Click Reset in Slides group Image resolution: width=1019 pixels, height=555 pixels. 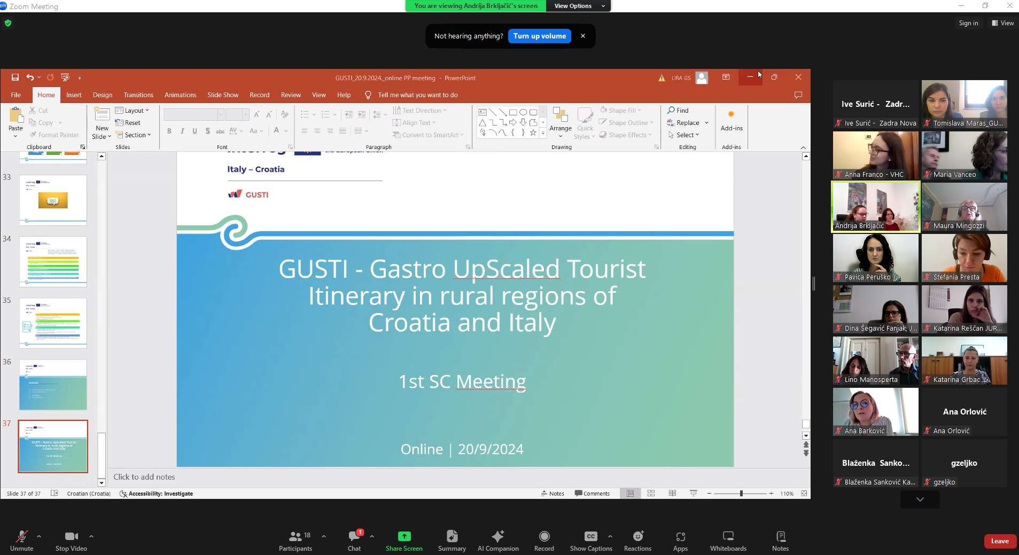[x=128, y=123]
